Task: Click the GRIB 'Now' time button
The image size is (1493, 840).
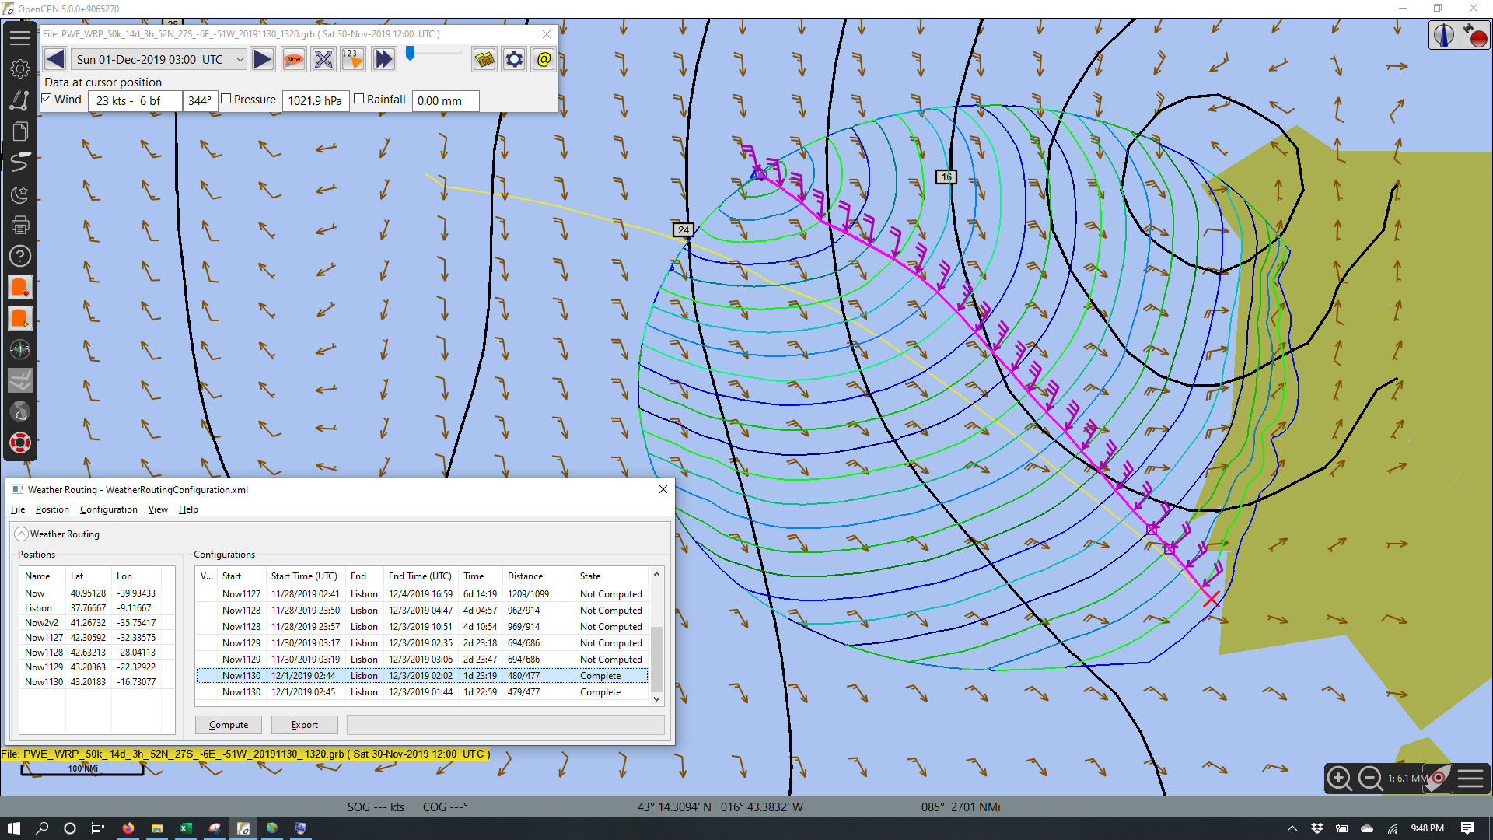Action: [x=294, y=60]
